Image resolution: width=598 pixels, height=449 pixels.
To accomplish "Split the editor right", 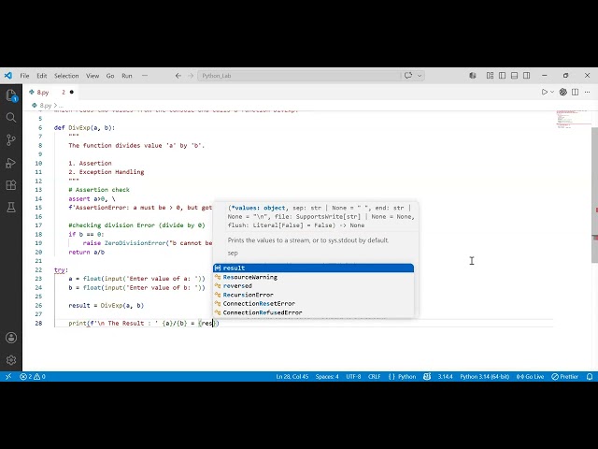I will (x=576, y=92).
